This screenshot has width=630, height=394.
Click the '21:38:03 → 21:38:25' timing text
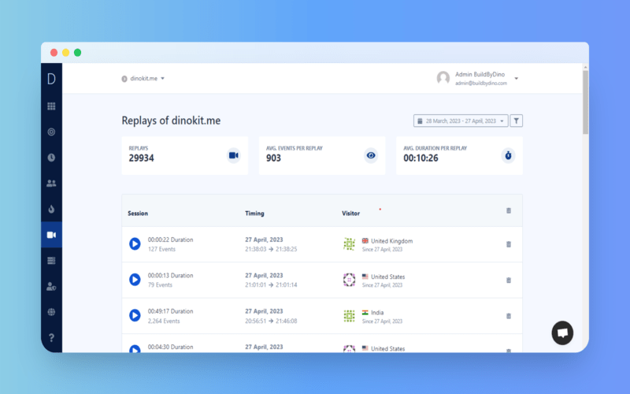pyautogui.click(x=271, y=249)
